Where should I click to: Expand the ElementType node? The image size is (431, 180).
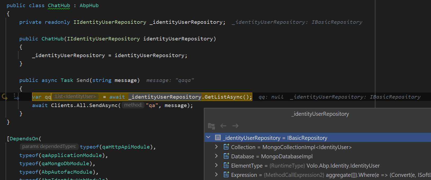tap(216, 165)
